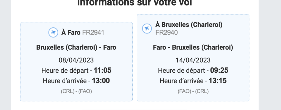Click the Bruxelles (Charleroi) - Faro route title
The height and width of the screenshot is (110, 281).
[x=76, y=47]
